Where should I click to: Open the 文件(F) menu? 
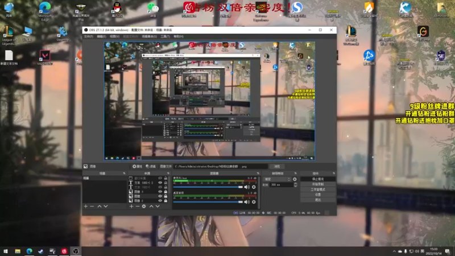(89, 36)
